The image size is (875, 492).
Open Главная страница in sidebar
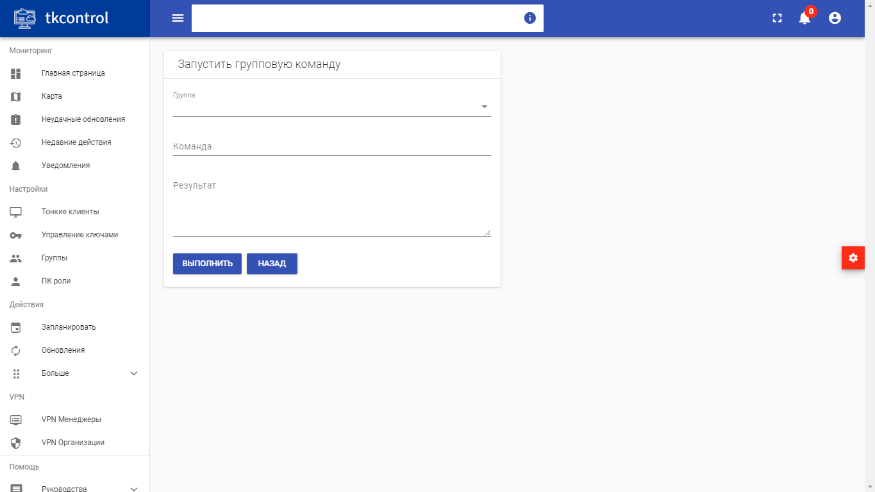(73, 73)
